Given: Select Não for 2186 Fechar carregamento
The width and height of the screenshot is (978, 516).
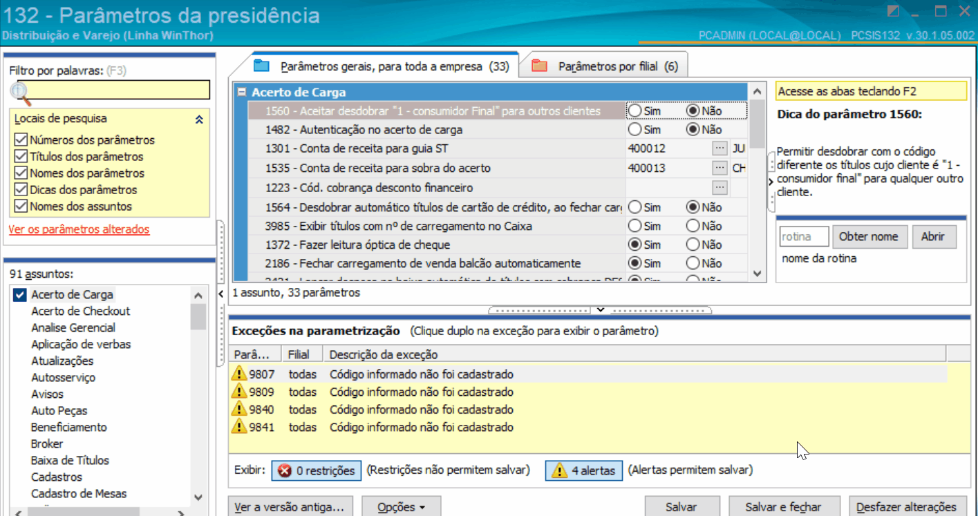Looking at the screenshot, I should click(x=693, y=263).
